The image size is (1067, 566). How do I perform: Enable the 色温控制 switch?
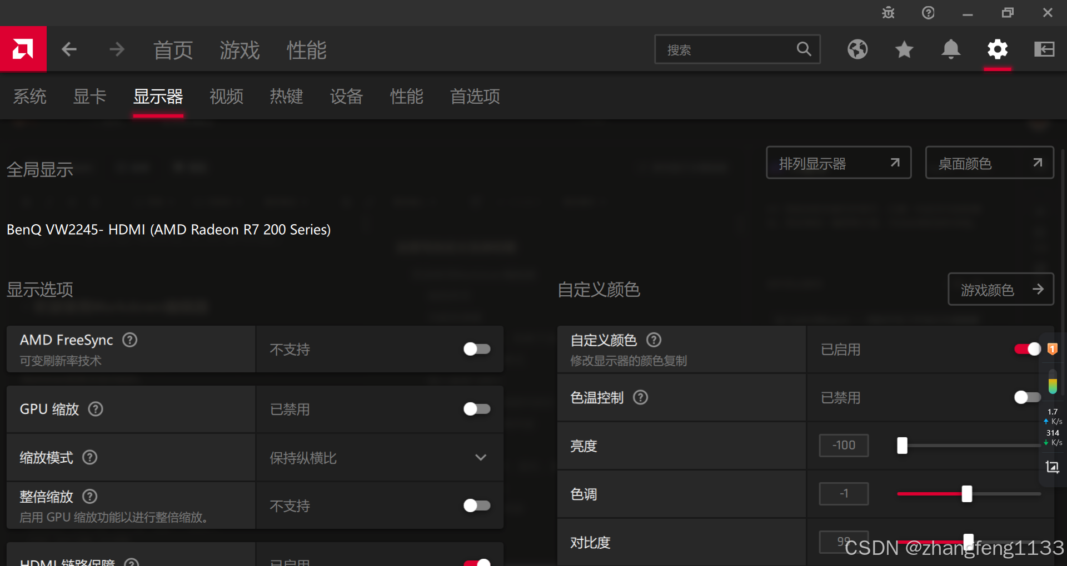1028,397
